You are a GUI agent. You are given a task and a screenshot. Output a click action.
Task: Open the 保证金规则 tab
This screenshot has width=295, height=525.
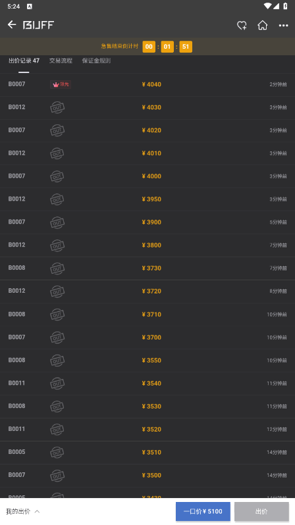(96, 61)
